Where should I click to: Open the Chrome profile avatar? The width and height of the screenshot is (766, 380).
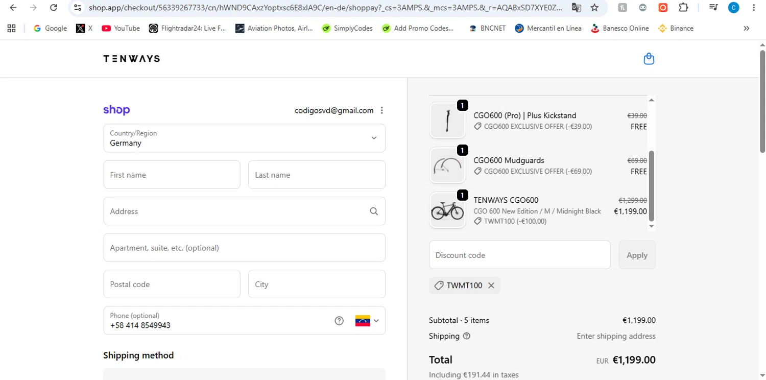point(734,8)
